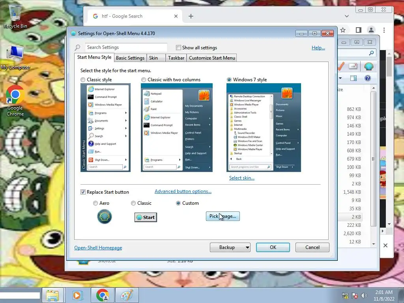The image size is (404, 303).
Task: Choose the Classic button radio option
Action: coord(133,203)
